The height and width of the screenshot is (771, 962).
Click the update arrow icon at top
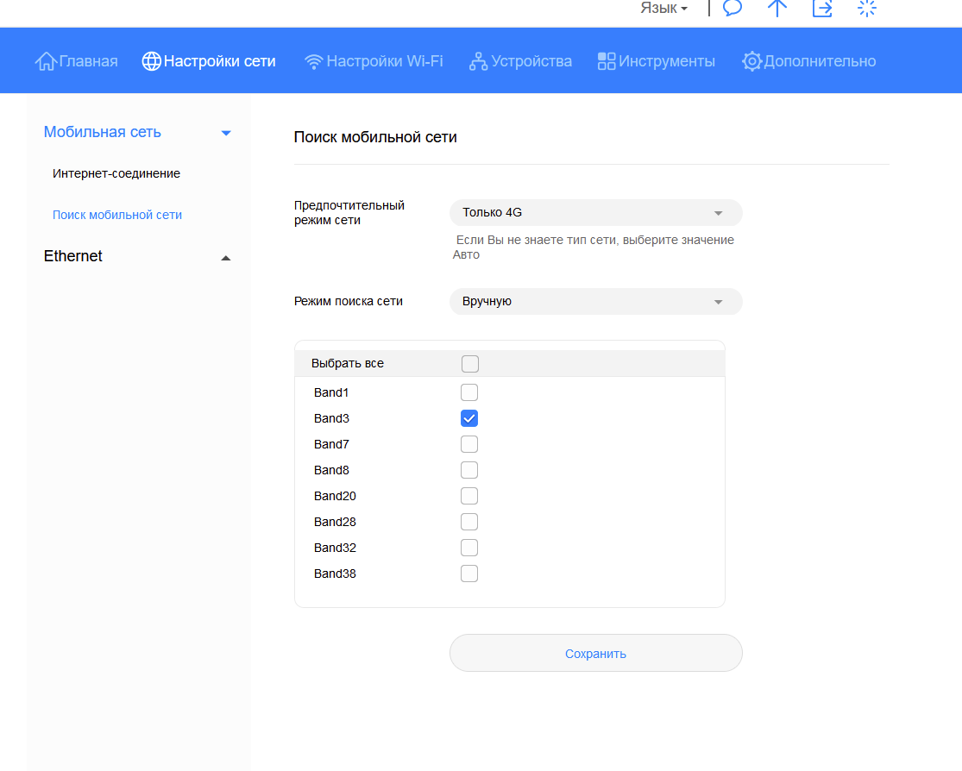777,9
